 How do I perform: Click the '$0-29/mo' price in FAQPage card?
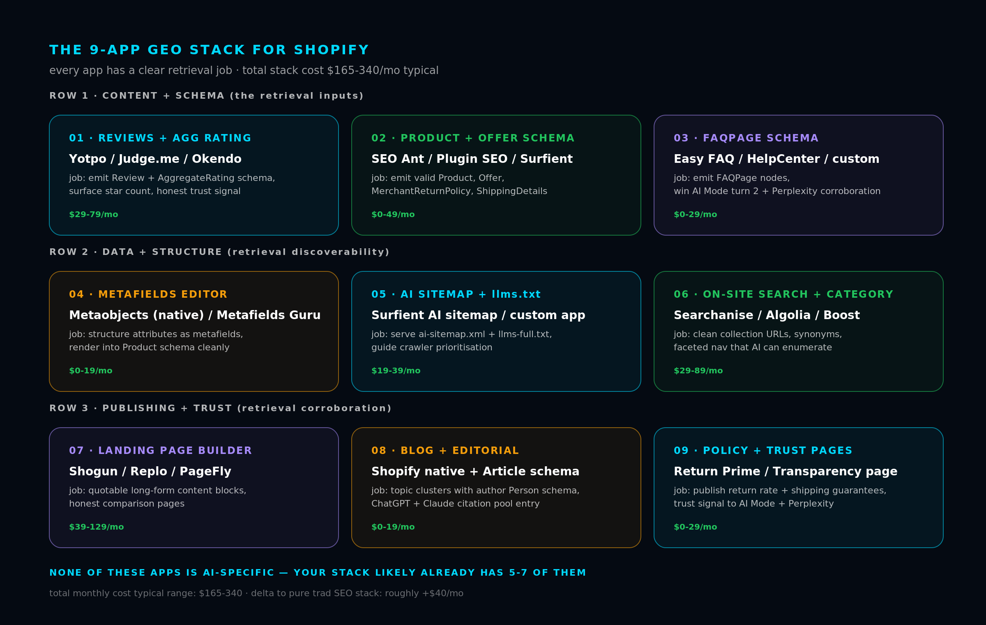pyautogui.click(x=696, y=215)
